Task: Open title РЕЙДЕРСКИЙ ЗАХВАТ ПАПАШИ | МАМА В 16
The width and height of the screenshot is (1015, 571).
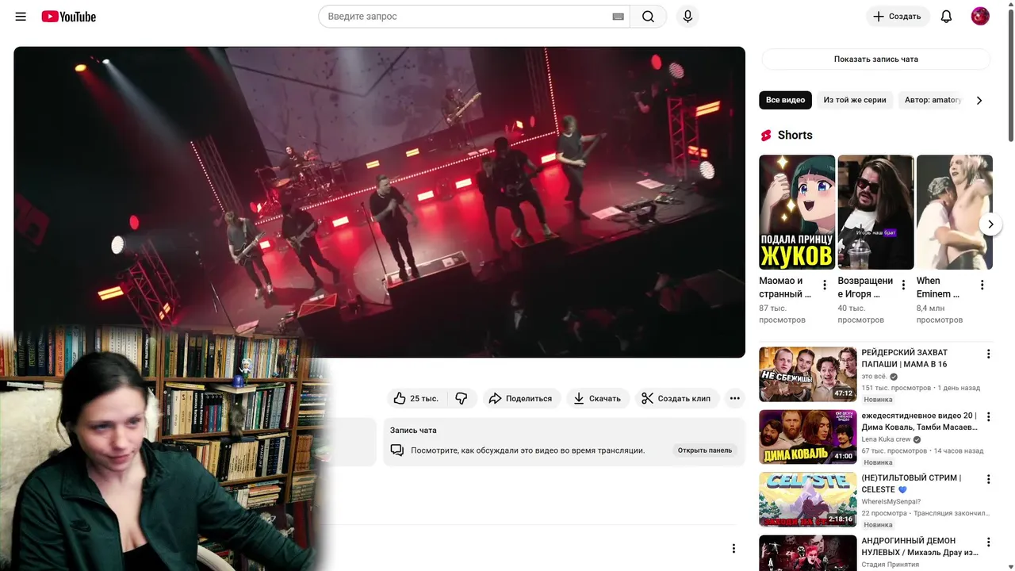Action: click(x=905, y=358)
